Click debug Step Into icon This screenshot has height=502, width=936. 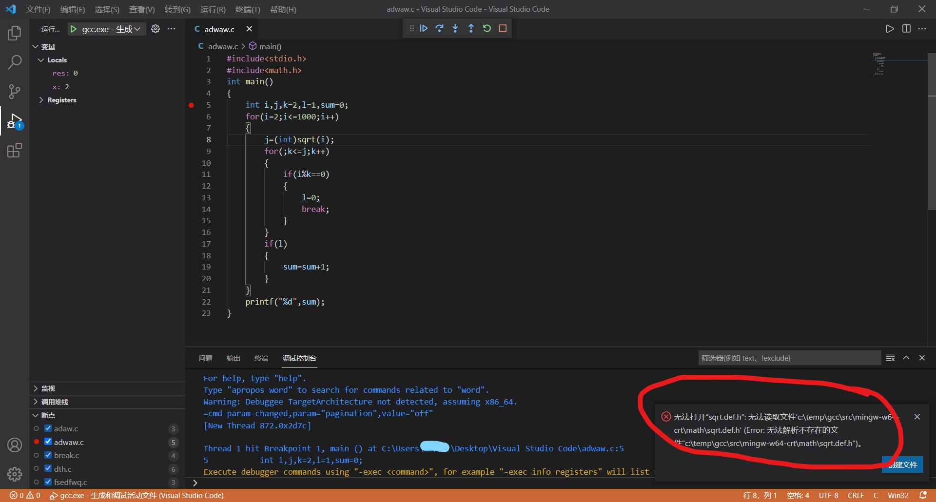pyautogui.click(x=455, y=28)
